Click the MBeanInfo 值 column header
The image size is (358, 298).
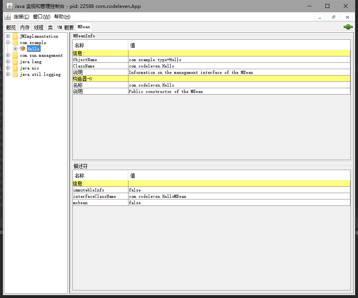(239, 45)
